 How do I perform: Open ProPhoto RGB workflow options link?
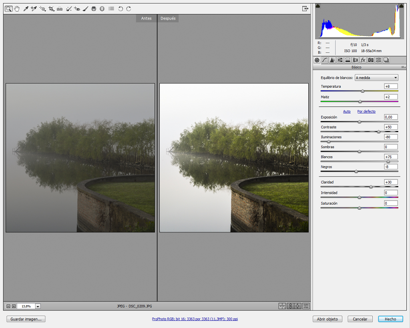coord(195,319)
